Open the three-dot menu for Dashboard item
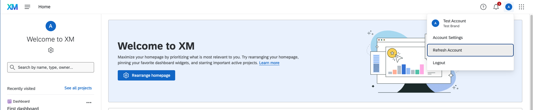 pyautogui.click(x=89, y=103)
